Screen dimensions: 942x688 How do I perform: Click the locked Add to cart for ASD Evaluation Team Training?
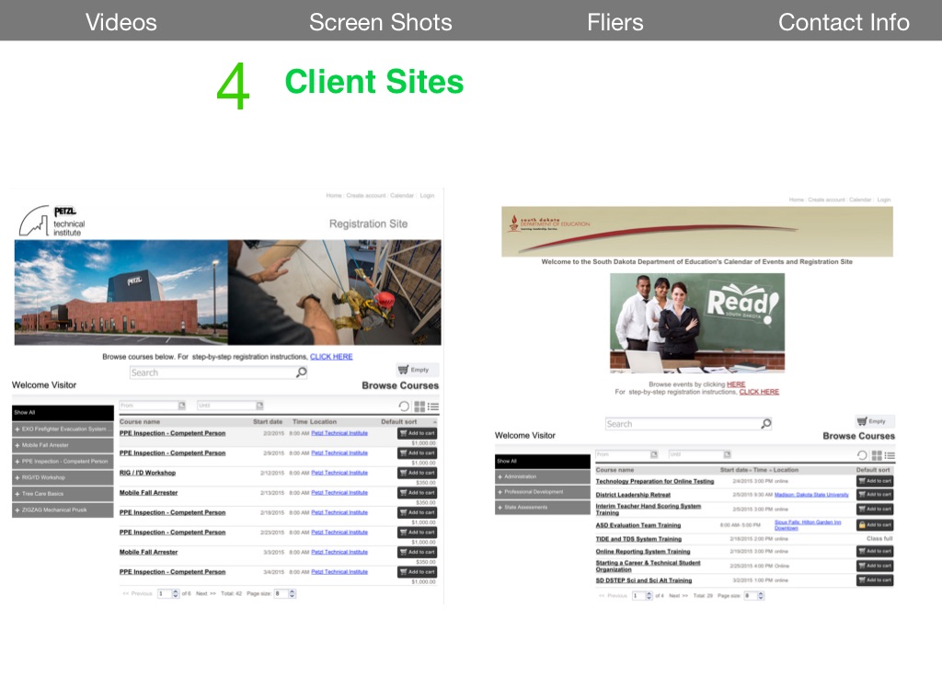pyautogui.click(x=875, y=524)
